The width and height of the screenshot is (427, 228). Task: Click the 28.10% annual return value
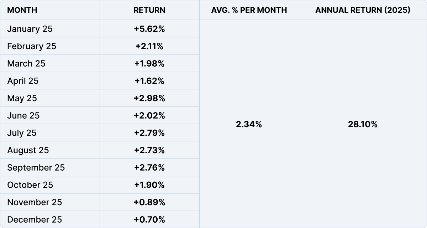[x=363, y=124]
